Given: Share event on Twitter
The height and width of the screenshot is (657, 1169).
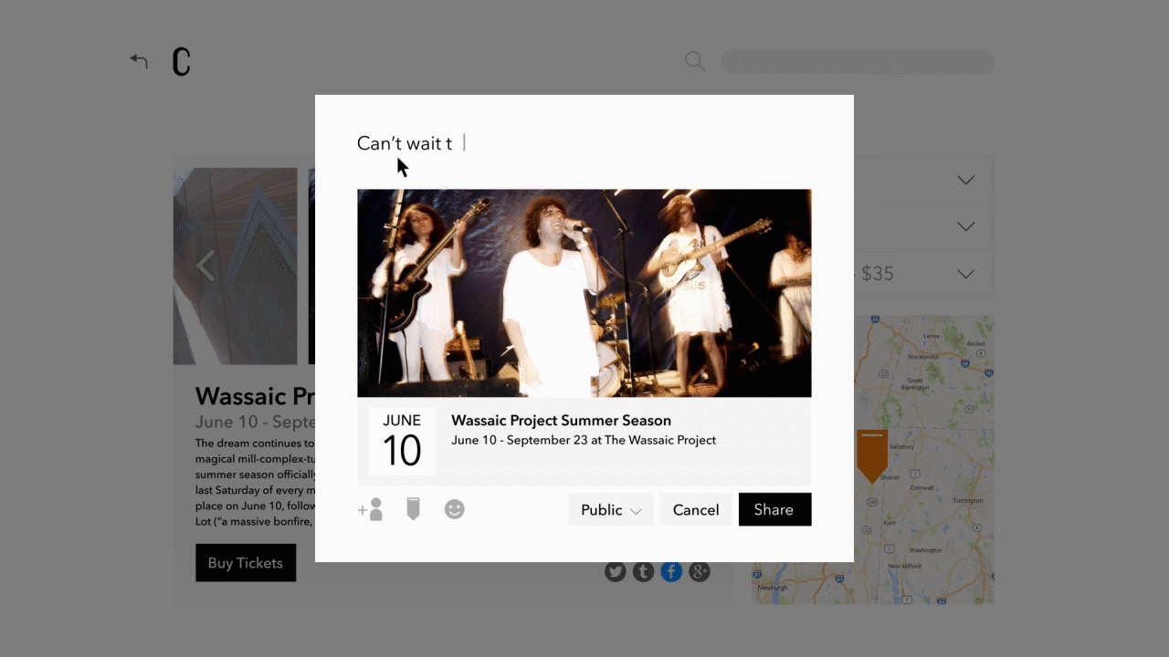Looking at the screenshot, I should coord(616,572).
